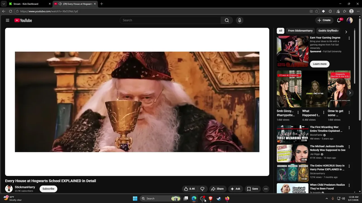
Task: Open StickmanHarry channel name link
Action: (25, 187)
